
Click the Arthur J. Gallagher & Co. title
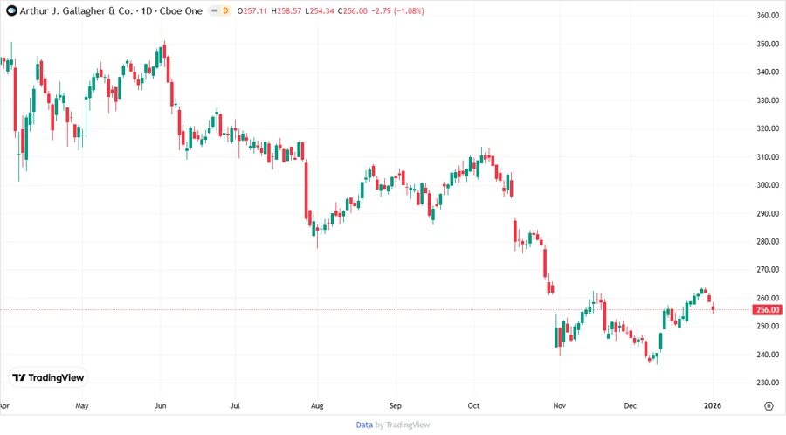point(76,10)
